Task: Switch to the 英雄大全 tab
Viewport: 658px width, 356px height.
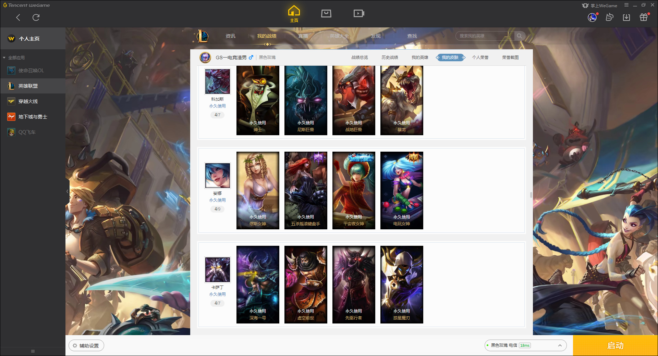Action: (x=339, y=36)
